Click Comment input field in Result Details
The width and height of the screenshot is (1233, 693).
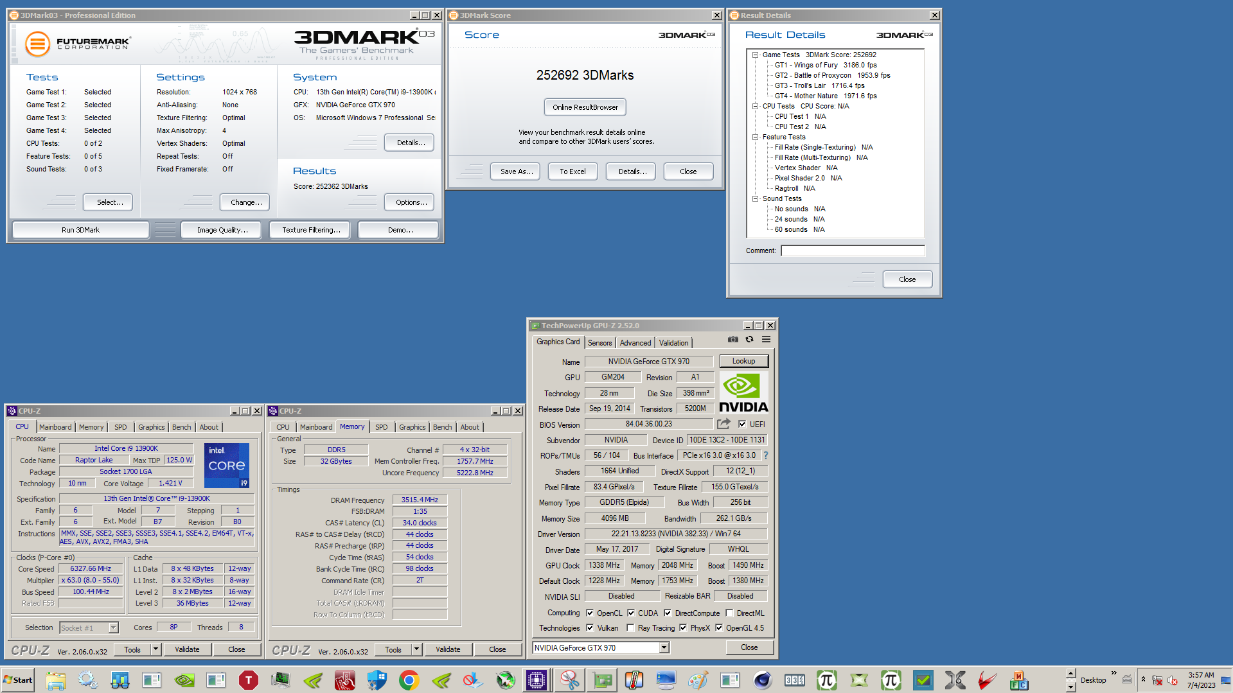tap(853, 250)
